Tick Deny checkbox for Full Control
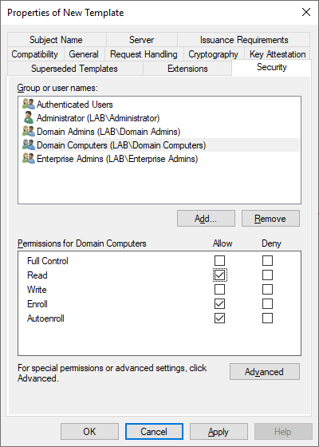Image resolution: width=319 pixels, height=447 pixels. tap(267, 260)
